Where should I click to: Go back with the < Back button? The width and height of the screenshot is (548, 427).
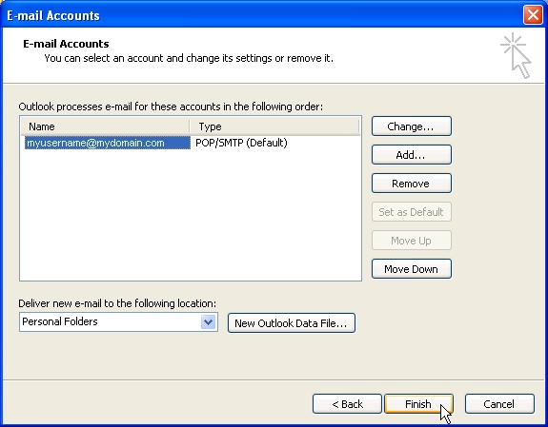(347, 404)
